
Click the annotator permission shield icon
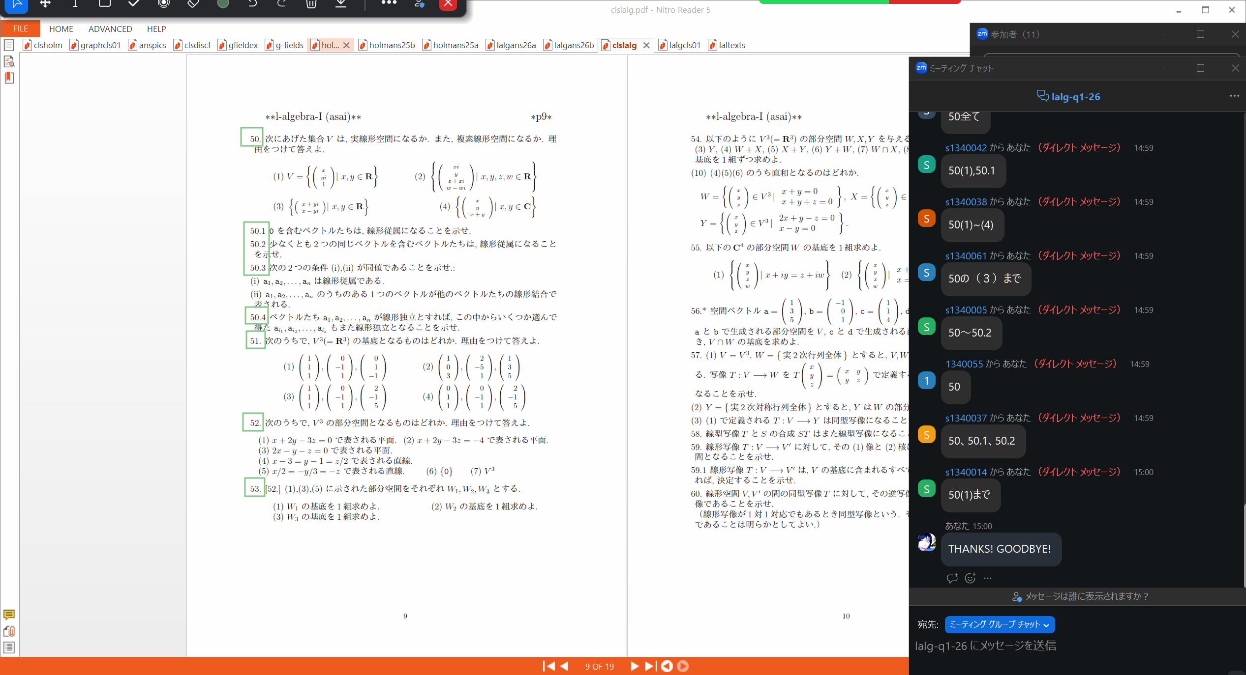[419, 4]
